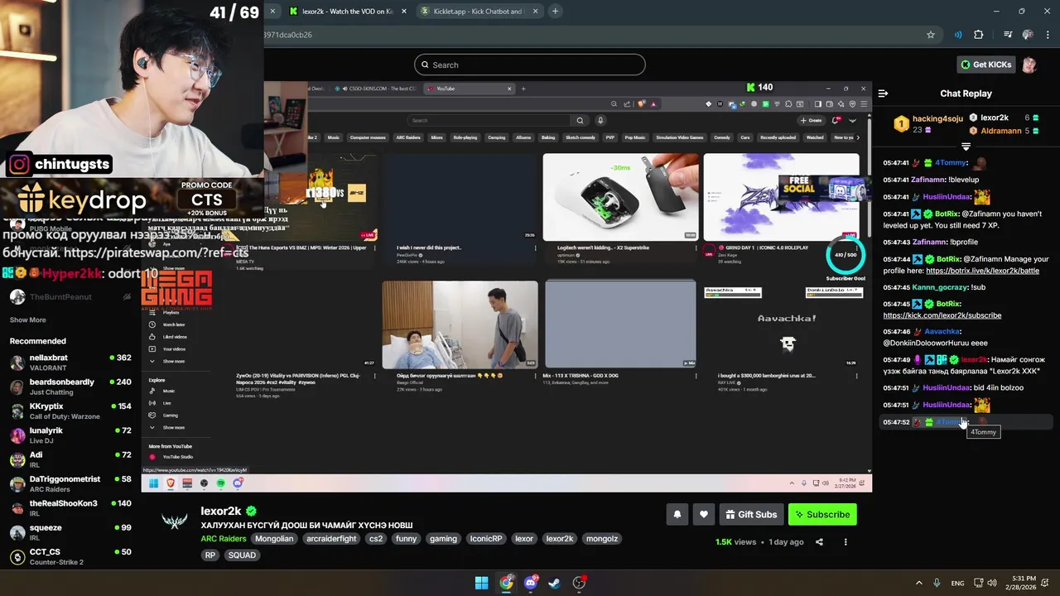Select the RP tag

point(210,555)
